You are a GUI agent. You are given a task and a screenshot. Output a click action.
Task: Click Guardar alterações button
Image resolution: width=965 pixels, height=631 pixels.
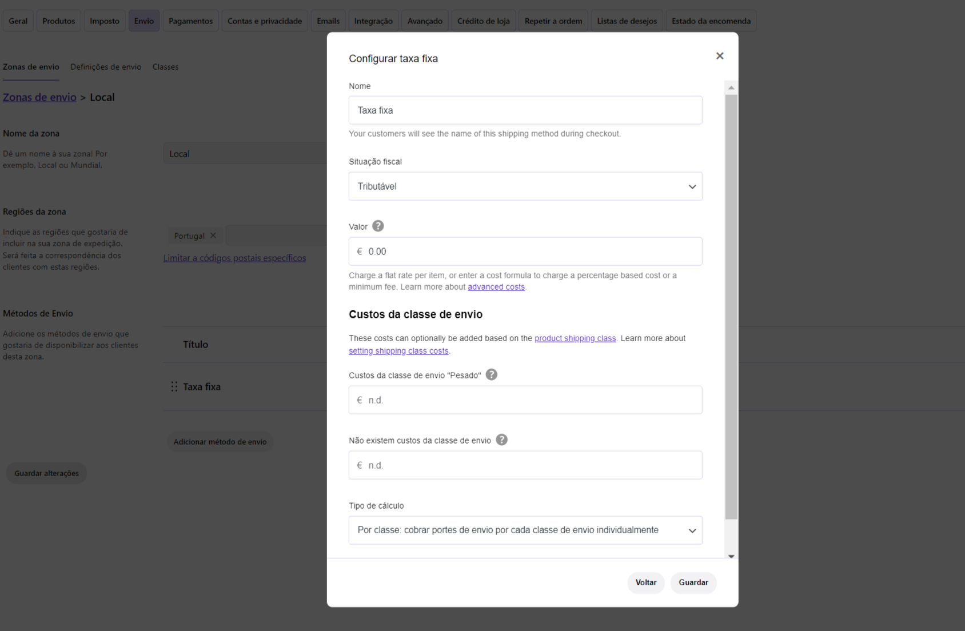(47, 473)
